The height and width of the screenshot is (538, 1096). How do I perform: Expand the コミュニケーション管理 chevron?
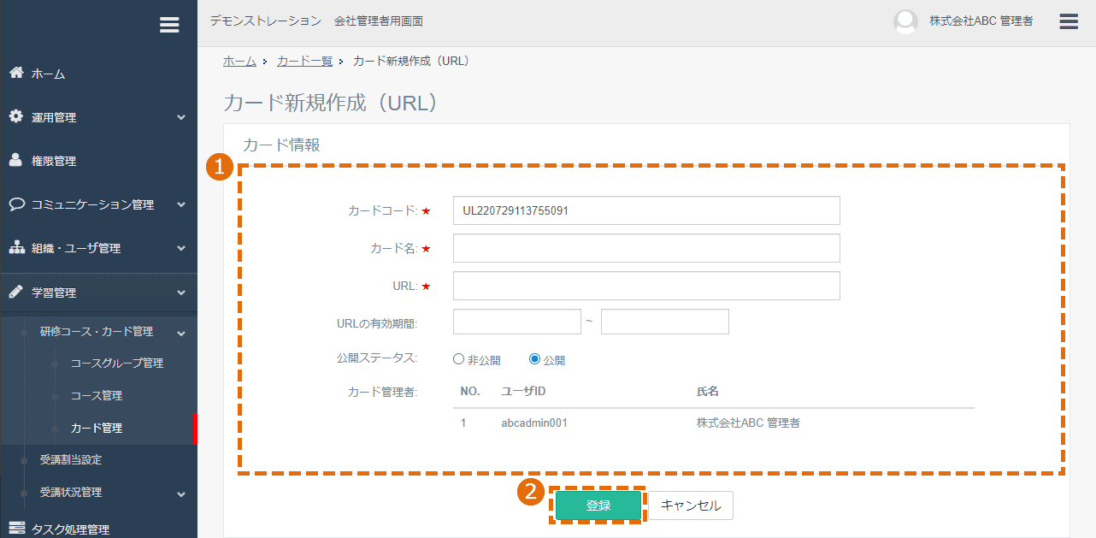181,204
